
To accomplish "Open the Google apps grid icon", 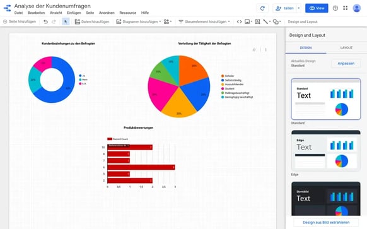I will (345, 8).
